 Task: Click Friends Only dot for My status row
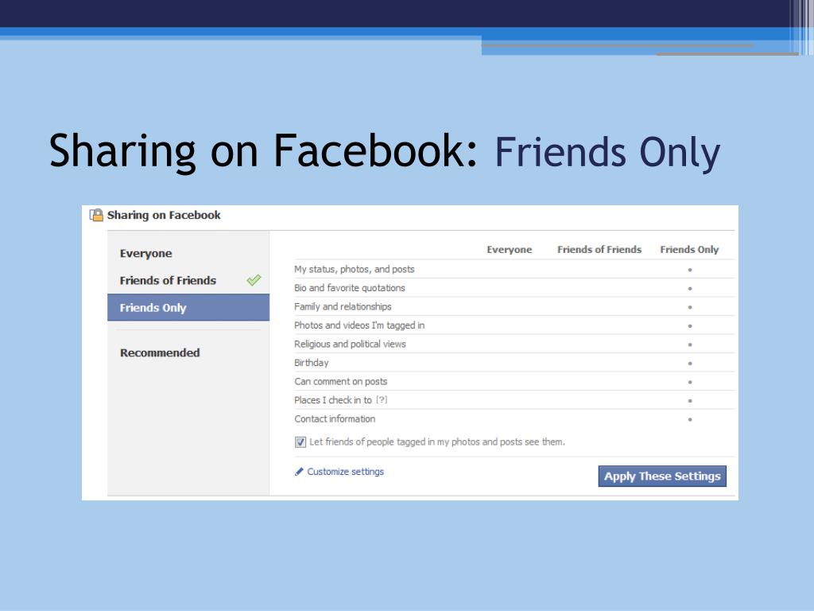690,270
